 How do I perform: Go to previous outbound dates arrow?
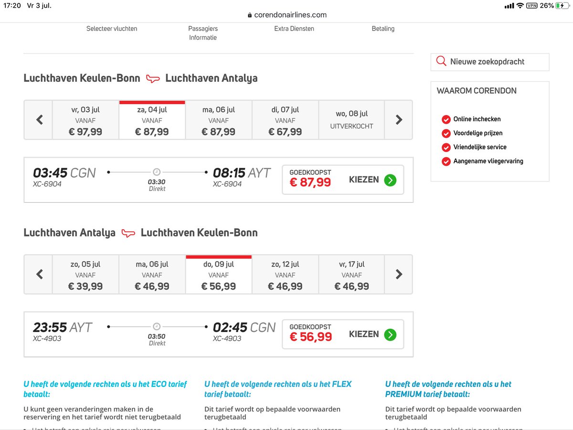[39, 120]
